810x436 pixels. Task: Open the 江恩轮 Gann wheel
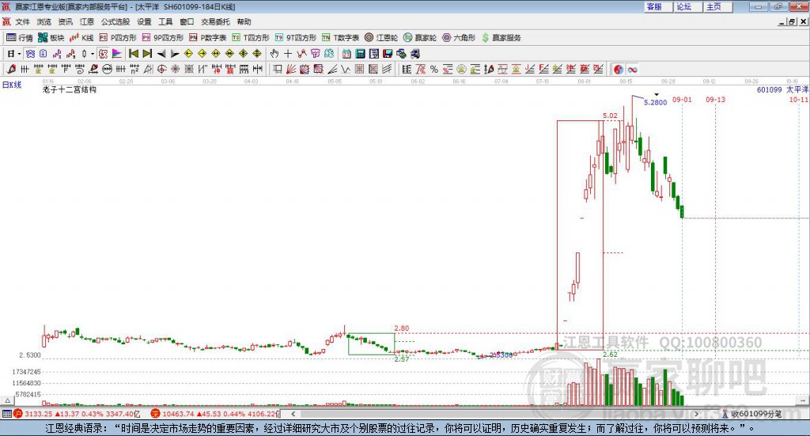click(x=381, y=38)
